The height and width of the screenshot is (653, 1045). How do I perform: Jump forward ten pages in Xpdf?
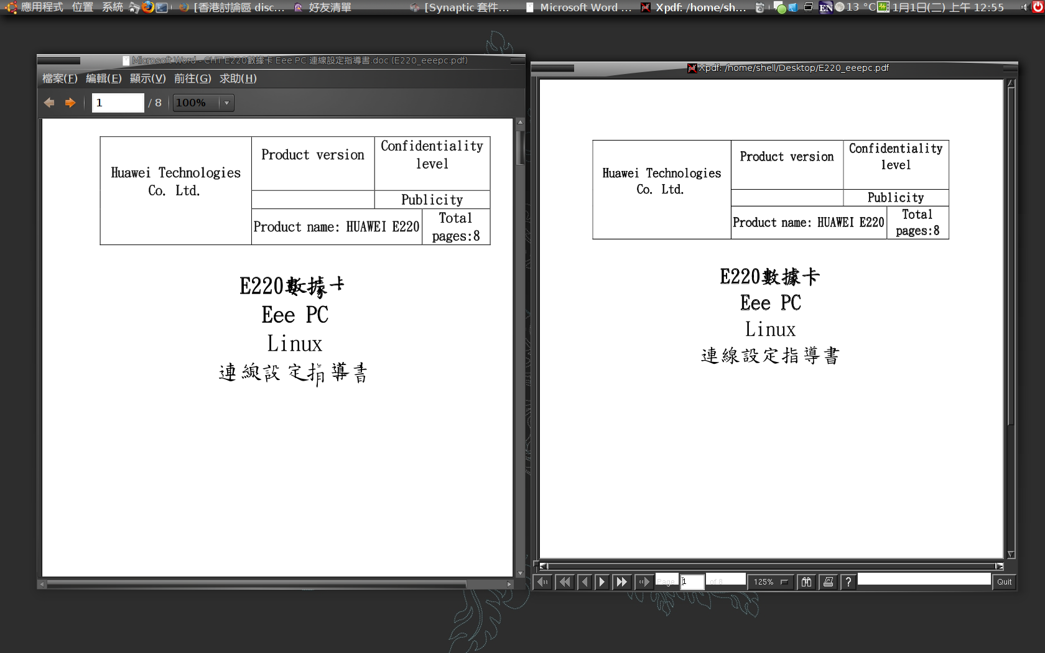[x=621, y=582]
